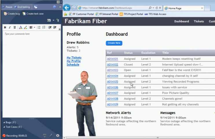215x139 pixels.
Task: Toggle bold formatting
Action: tap(5, 27)
